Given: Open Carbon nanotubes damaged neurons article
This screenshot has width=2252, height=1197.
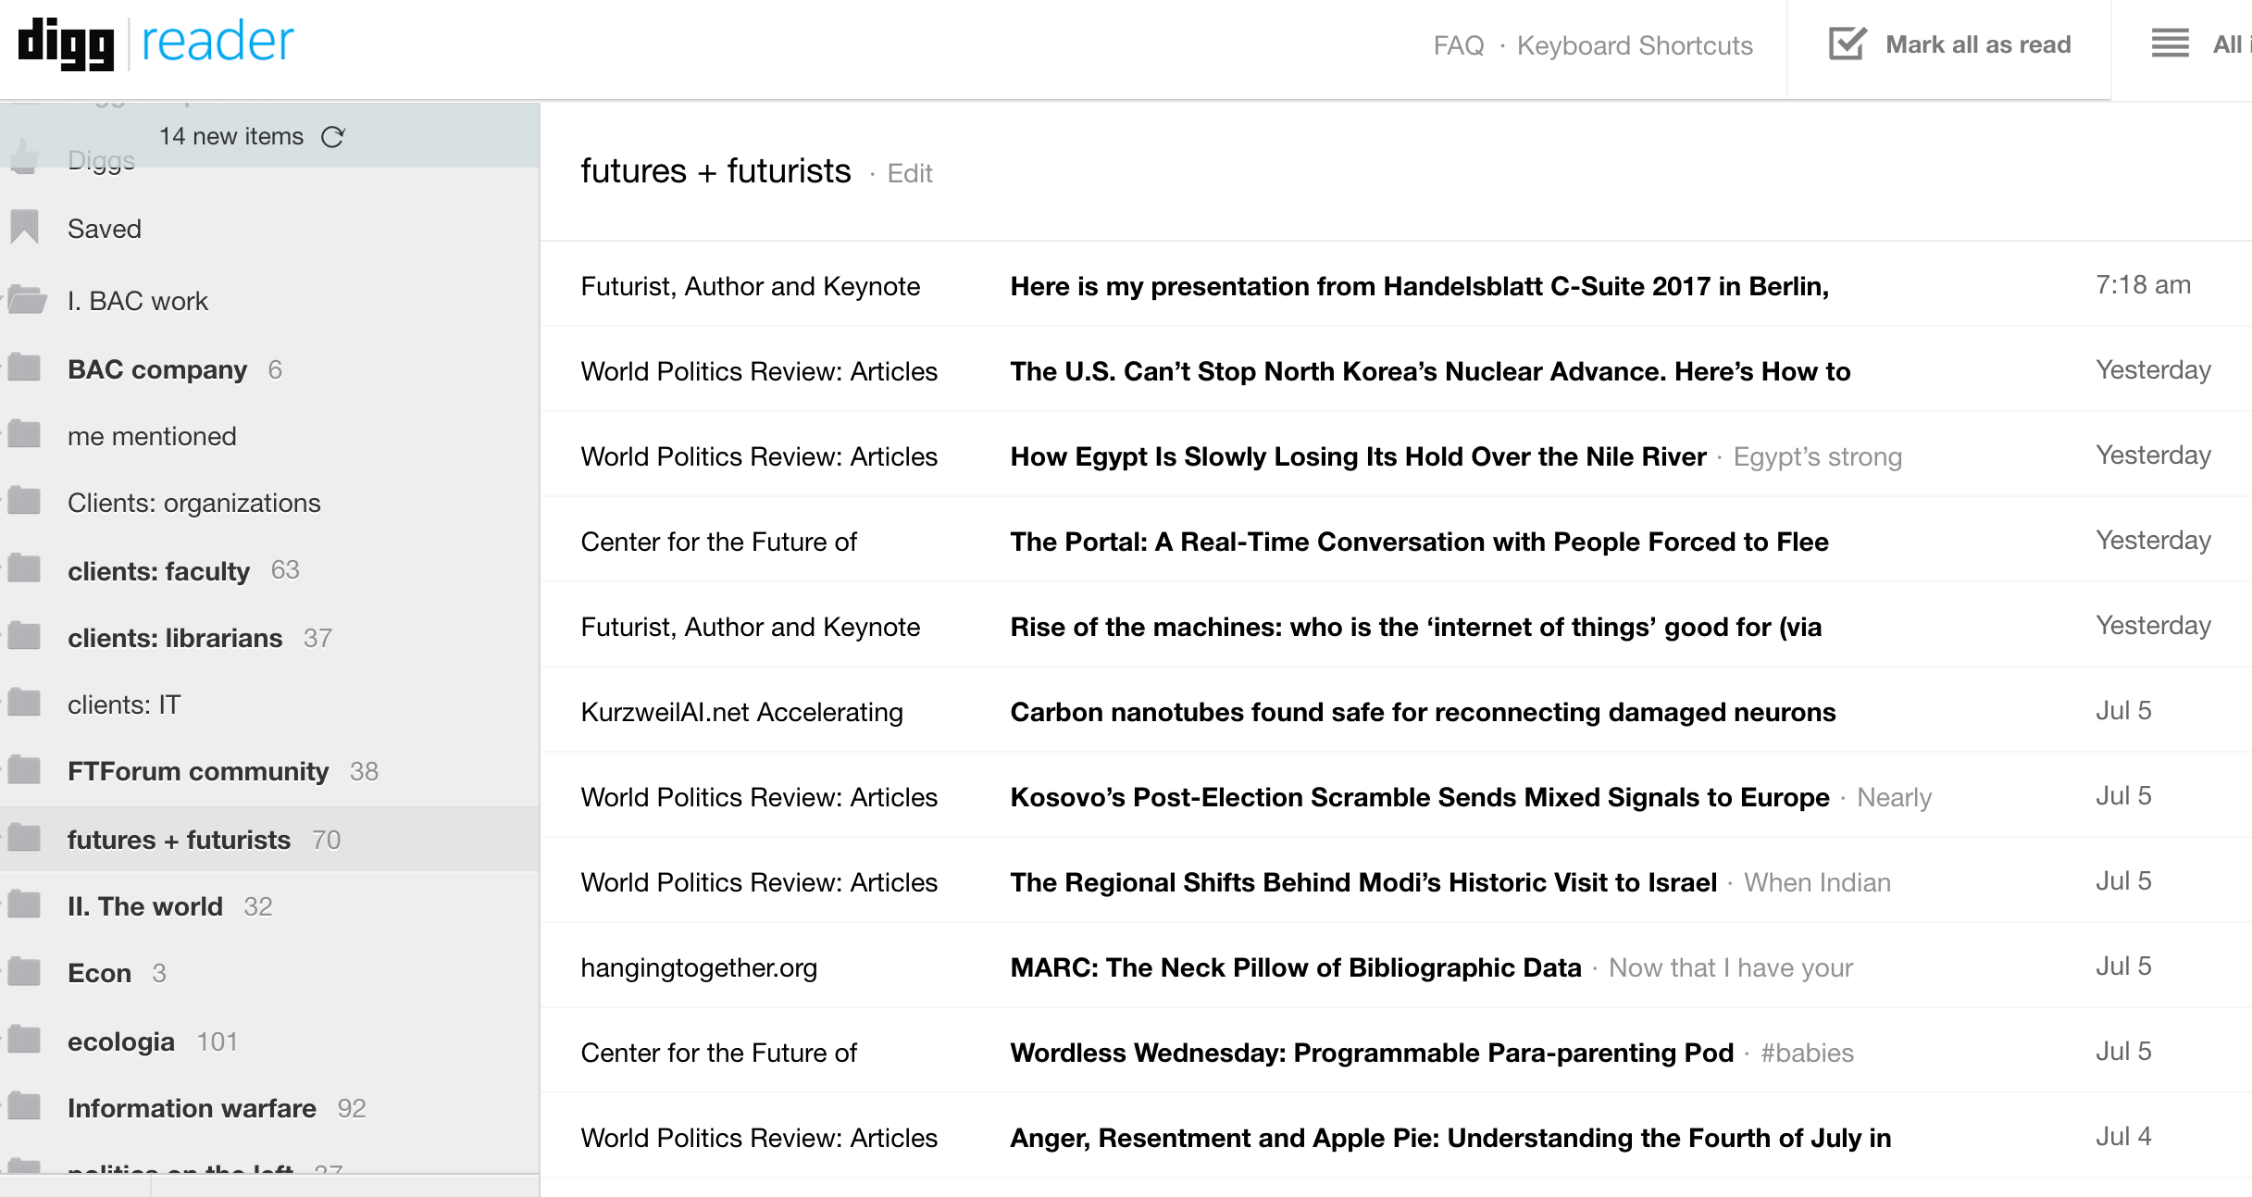Looking at the screenshot, I should point(1423,712).
